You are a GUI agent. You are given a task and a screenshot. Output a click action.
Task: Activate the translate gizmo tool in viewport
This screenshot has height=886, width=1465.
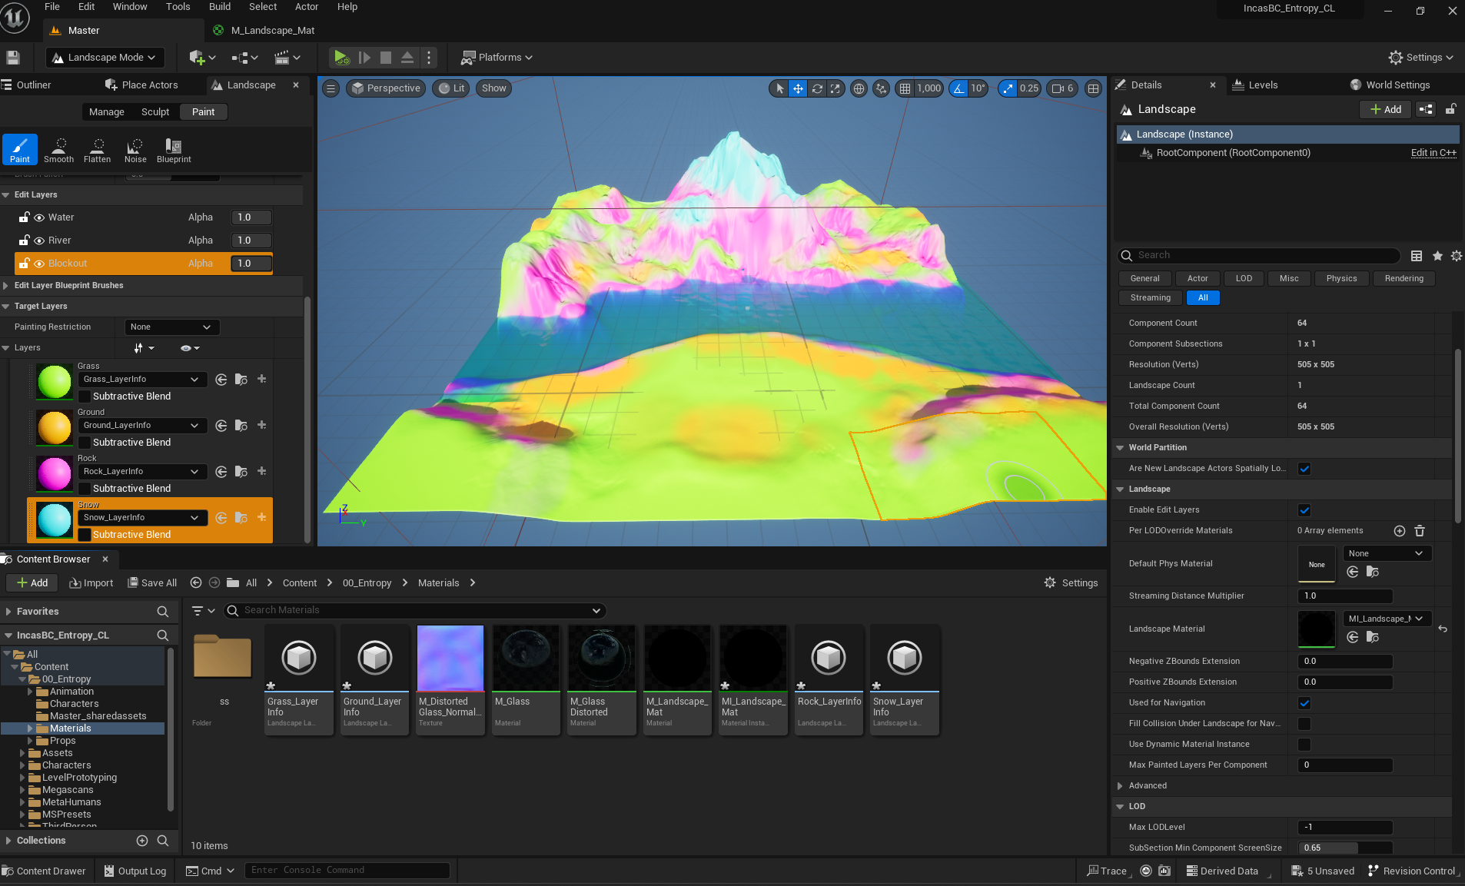pyautogui.click(x=799, y=88)
